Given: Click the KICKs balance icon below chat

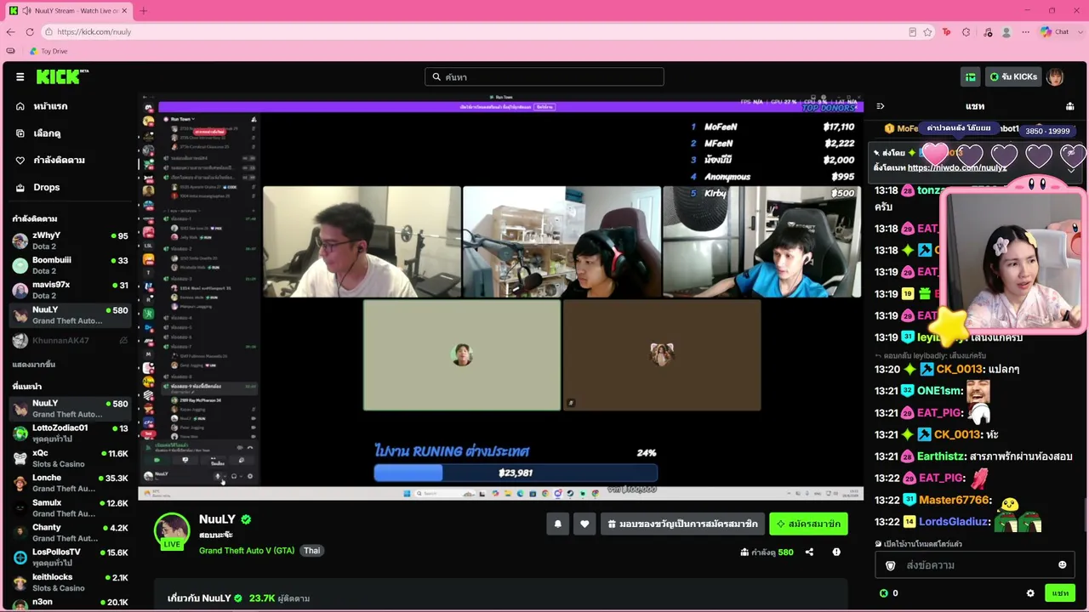Looking at the screenshot, I should 883,593.
